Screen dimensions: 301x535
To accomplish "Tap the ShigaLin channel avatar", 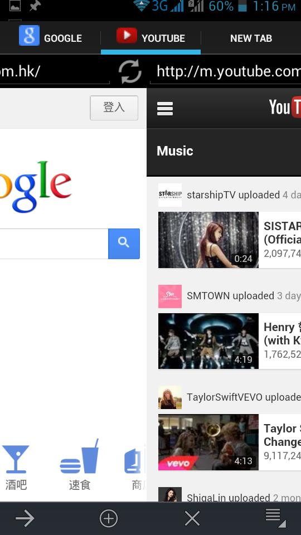I will [170, 494].
